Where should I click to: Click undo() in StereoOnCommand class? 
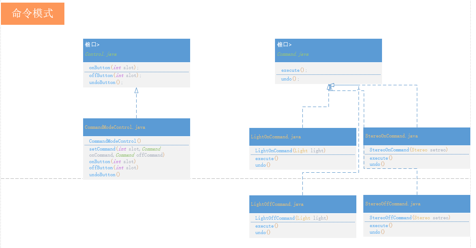(x=377, y=164)
